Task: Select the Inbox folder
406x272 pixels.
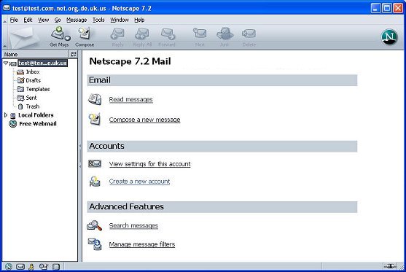Action: pyautogui.click(x=33, y=71)
